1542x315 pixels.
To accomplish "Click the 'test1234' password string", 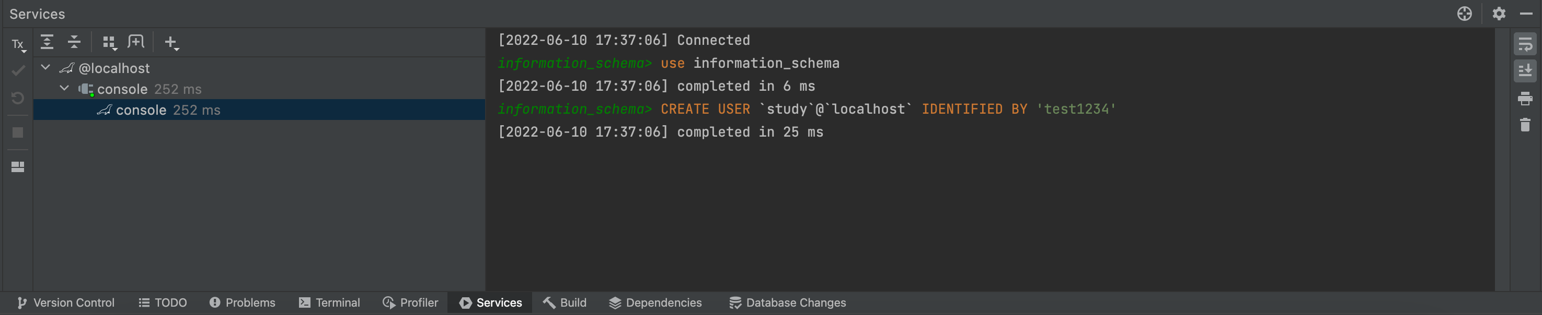I will tap(1076, 110).
